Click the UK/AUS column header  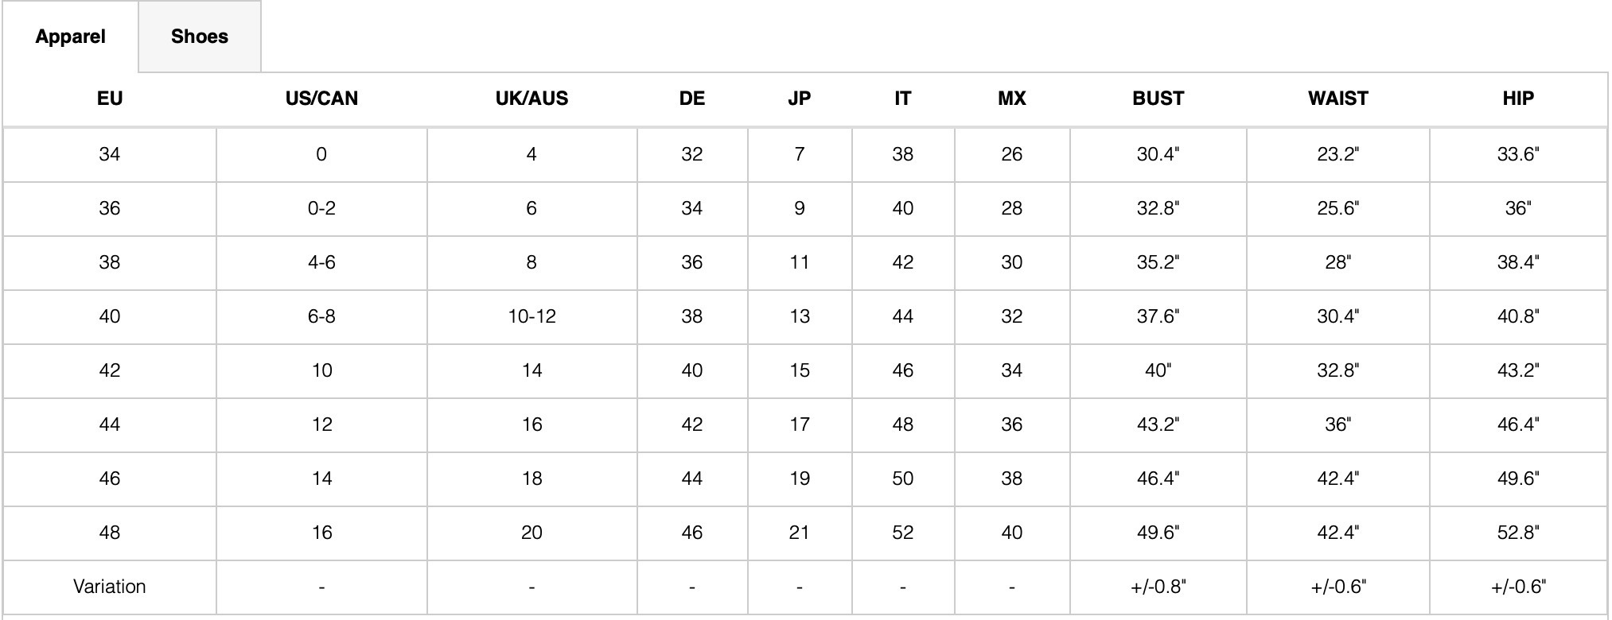[x=531, y=99]
